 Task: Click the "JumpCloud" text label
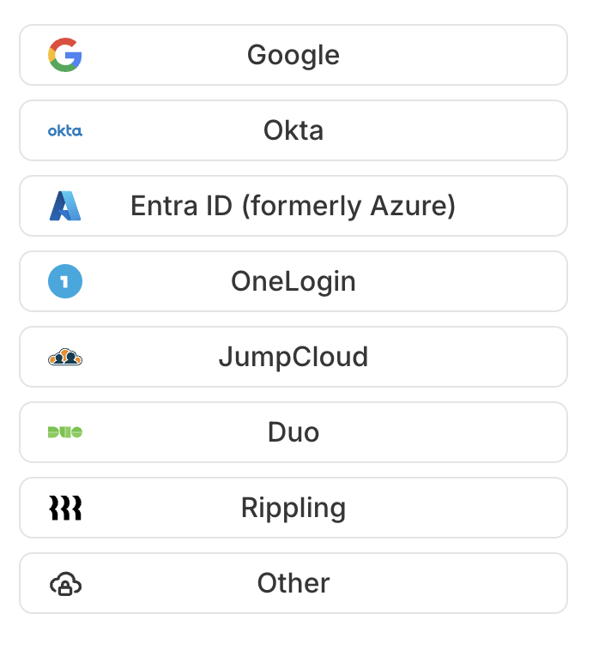click(293, 357)
